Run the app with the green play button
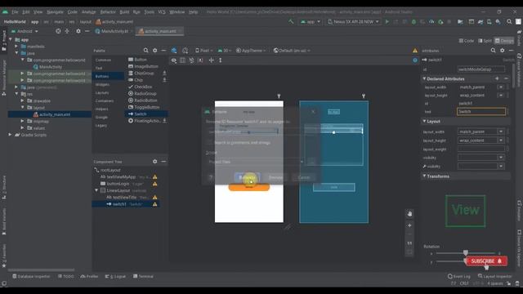Viewport: 523px width, 294px height. 387,22
